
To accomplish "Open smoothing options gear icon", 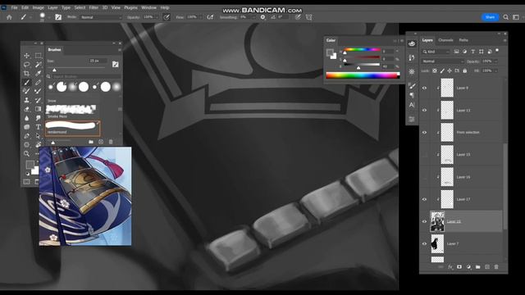I will (x=262, y=17).
